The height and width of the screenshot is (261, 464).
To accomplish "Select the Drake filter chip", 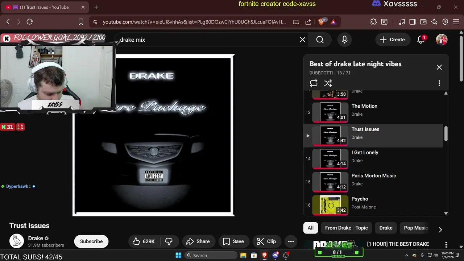I will [386, 228].
